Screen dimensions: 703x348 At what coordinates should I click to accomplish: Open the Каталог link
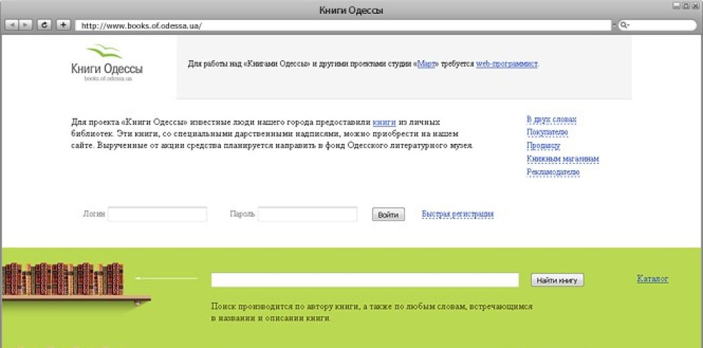[652, 278]
